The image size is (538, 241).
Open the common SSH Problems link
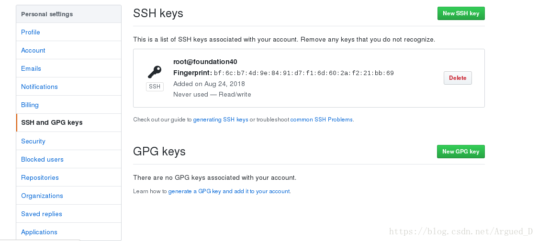pos(322,120)
